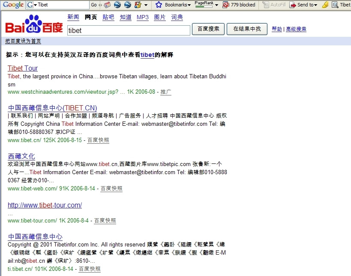Click the first globe icon in toolbar

pyautogui.click(x=117, y=5)
